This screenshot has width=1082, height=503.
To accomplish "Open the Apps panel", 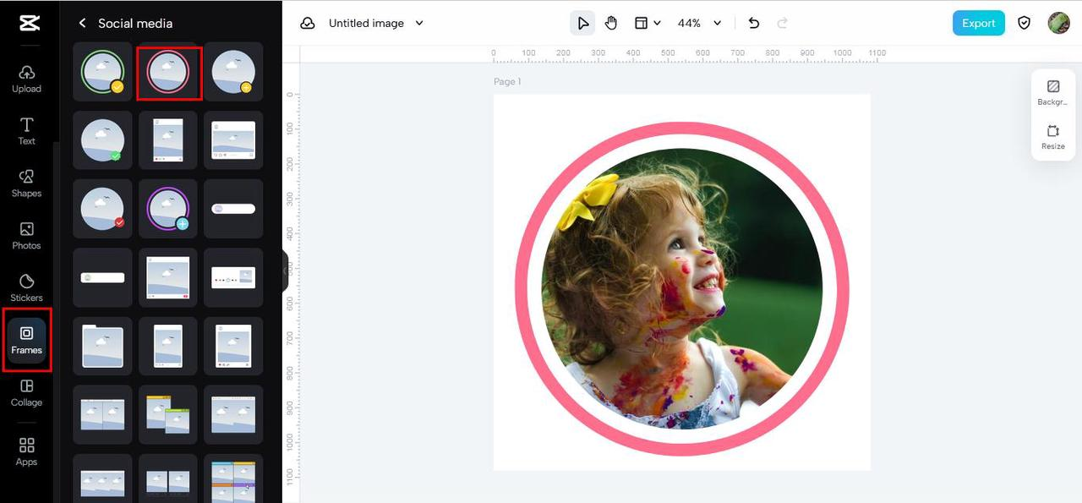I will click(x=26, y=452).
